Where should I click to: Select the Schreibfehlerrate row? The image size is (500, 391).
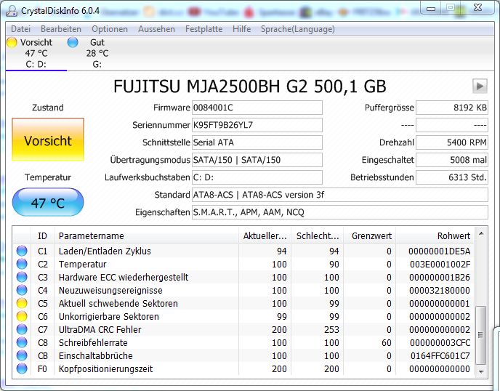click(243, 342)
